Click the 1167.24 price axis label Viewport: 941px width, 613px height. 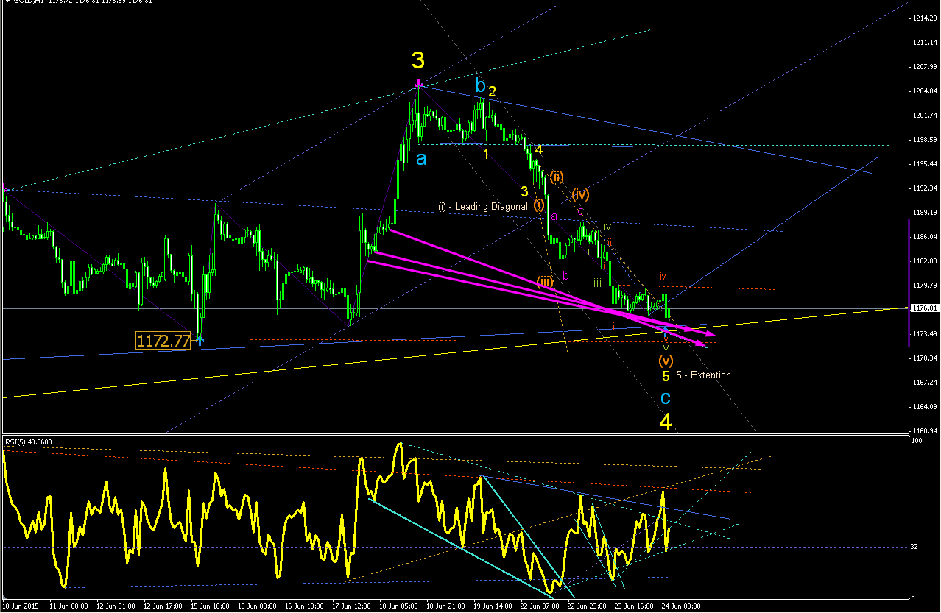coord(926,383)
